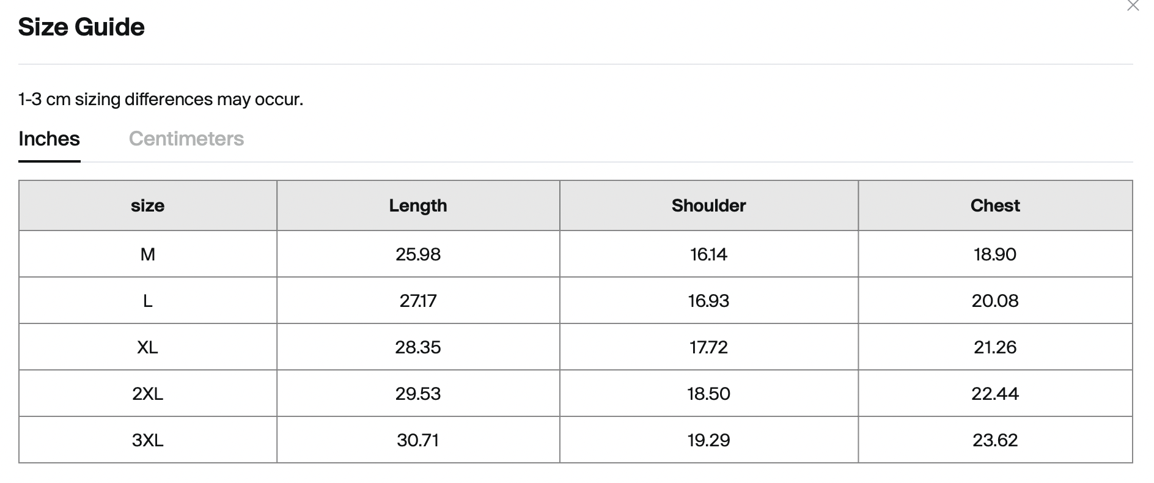Viewport: 1154px width, 483px height.
Task: Click the Size Guide heading
Action: click(81, 27)
